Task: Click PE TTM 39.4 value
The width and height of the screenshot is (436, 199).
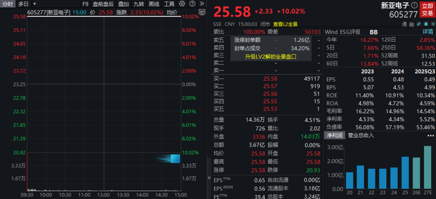Action: tap(260, 197)
